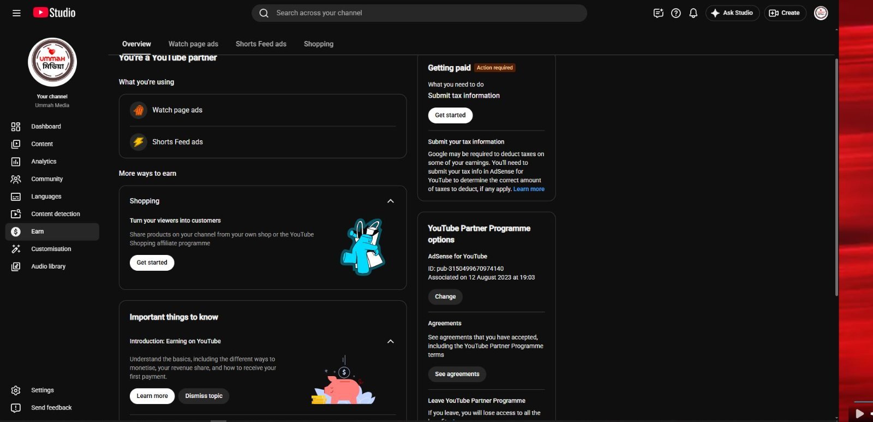Open the account avatar menu
The height and width of the screenshot is (422, 873).
[821, 13]
